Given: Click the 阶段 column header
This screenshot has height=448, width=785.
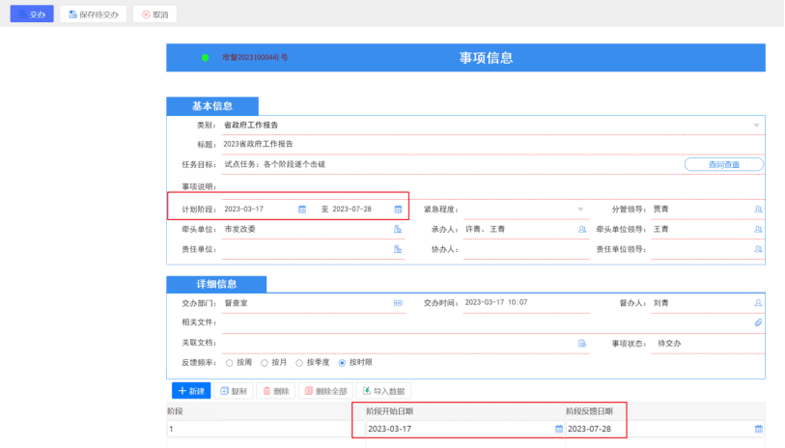Looking at the screenshot, I should 175,411.
